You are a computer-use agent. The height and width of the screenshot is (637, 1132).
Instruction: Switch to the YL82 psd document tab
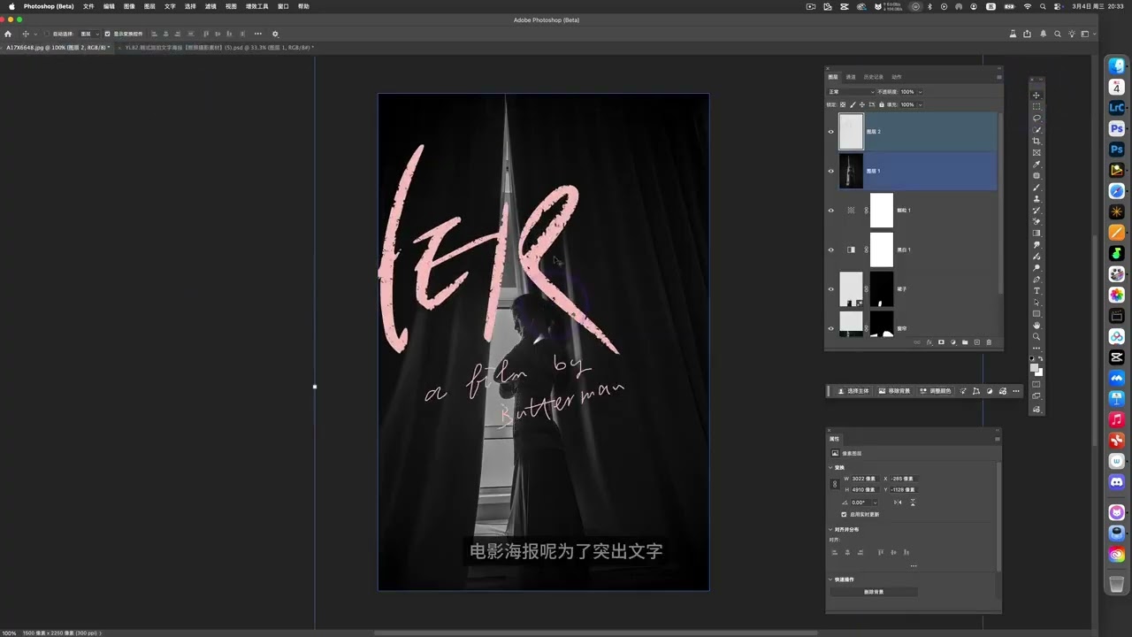(217, 47)
